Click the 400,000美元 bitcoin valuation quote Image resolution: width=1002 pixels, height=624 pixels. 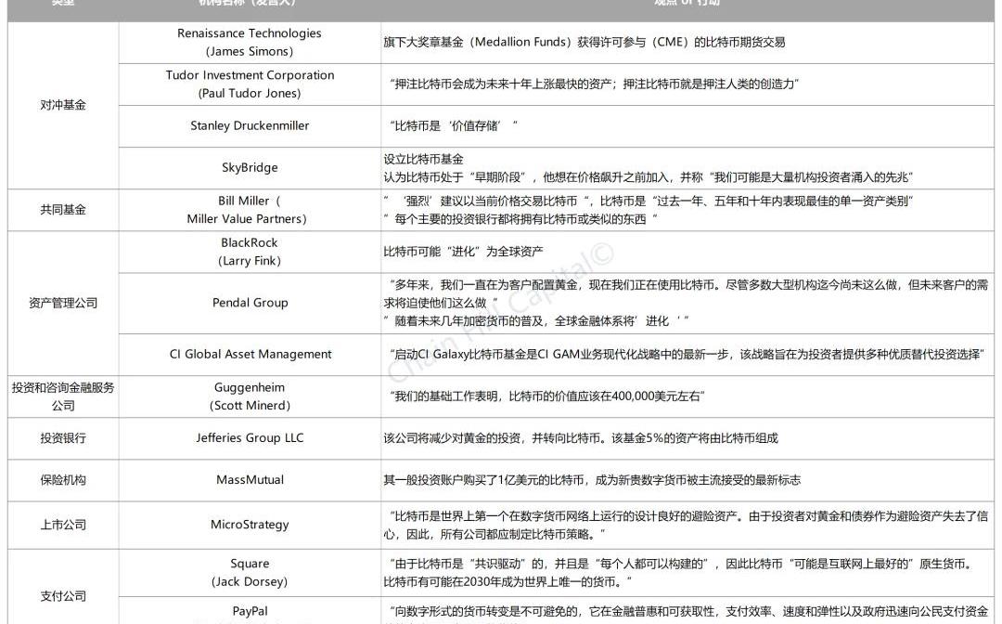tap(547, 396)
